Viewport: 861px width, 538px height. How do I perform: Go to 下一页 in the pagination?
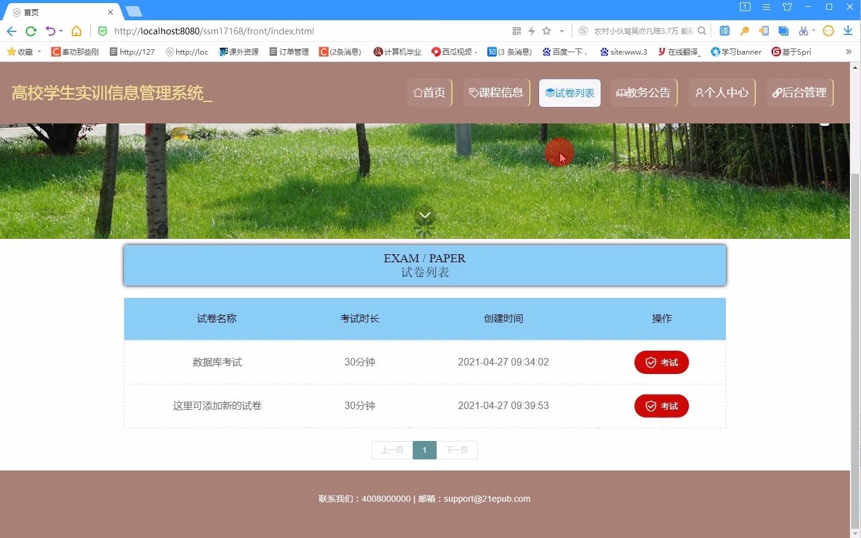point(457,450)
